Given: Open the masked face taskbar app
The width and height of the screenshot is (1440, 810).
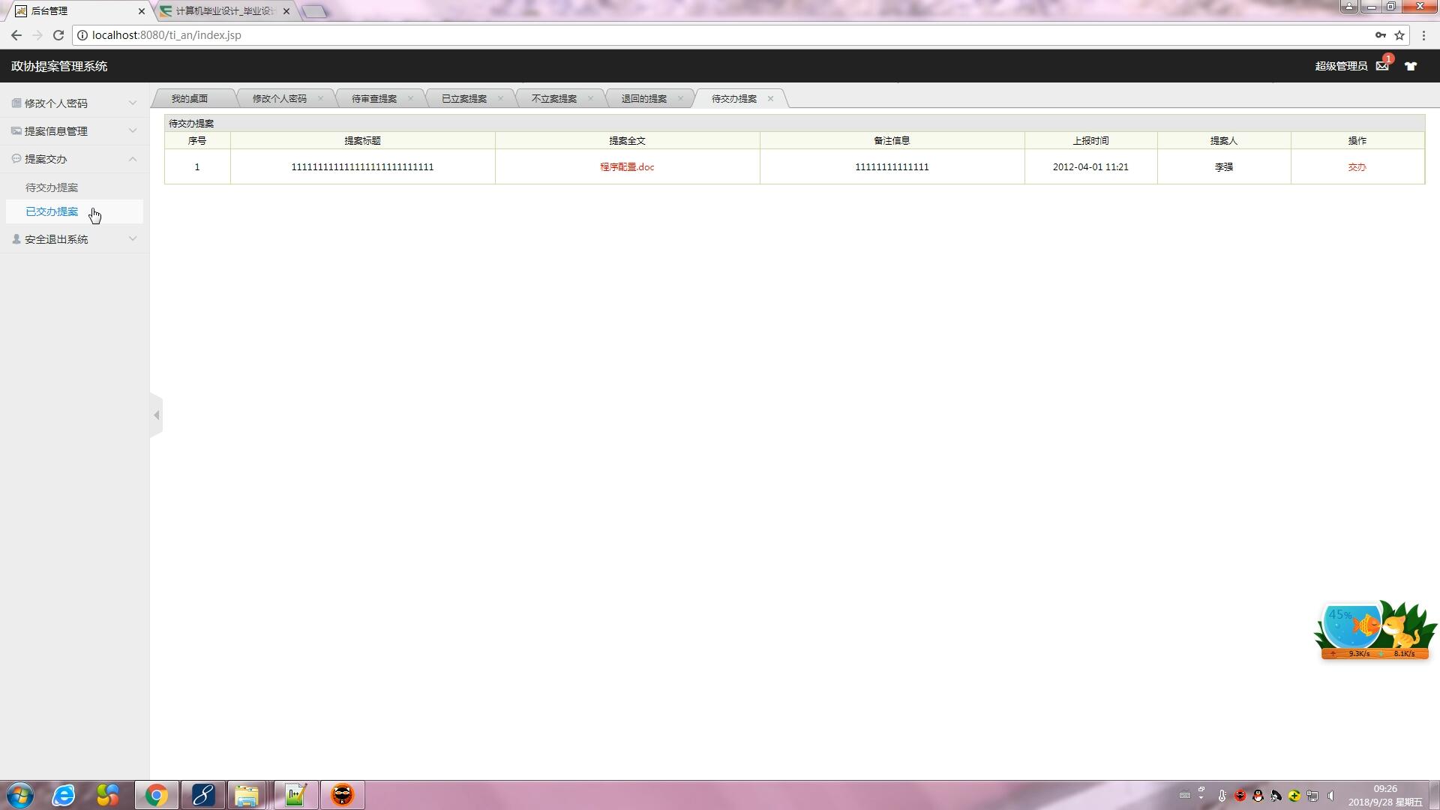Looking at the screenshot, I should 342,795.
